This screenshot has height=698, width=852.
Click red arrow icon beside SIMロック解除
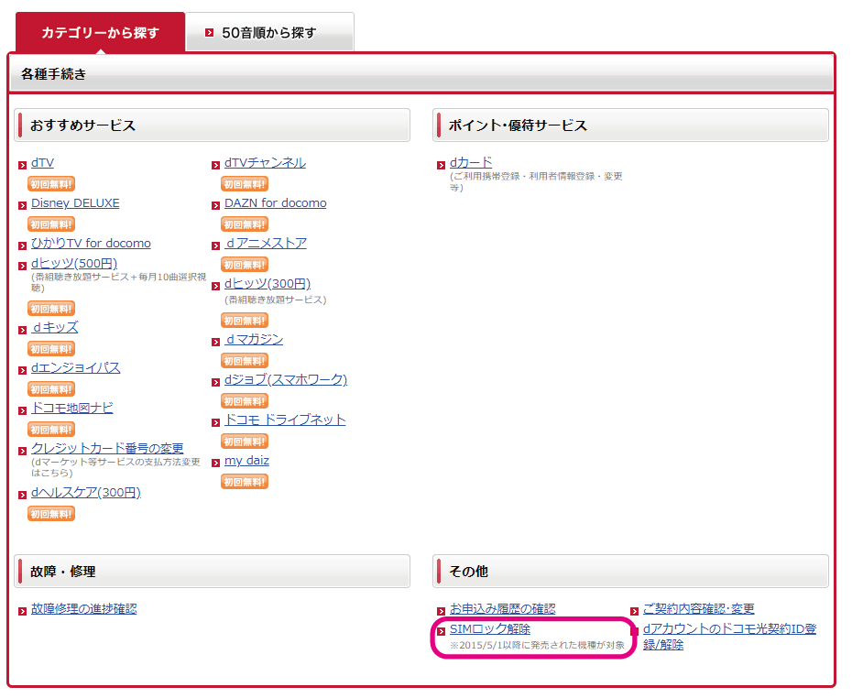click(x=442, y=631)
